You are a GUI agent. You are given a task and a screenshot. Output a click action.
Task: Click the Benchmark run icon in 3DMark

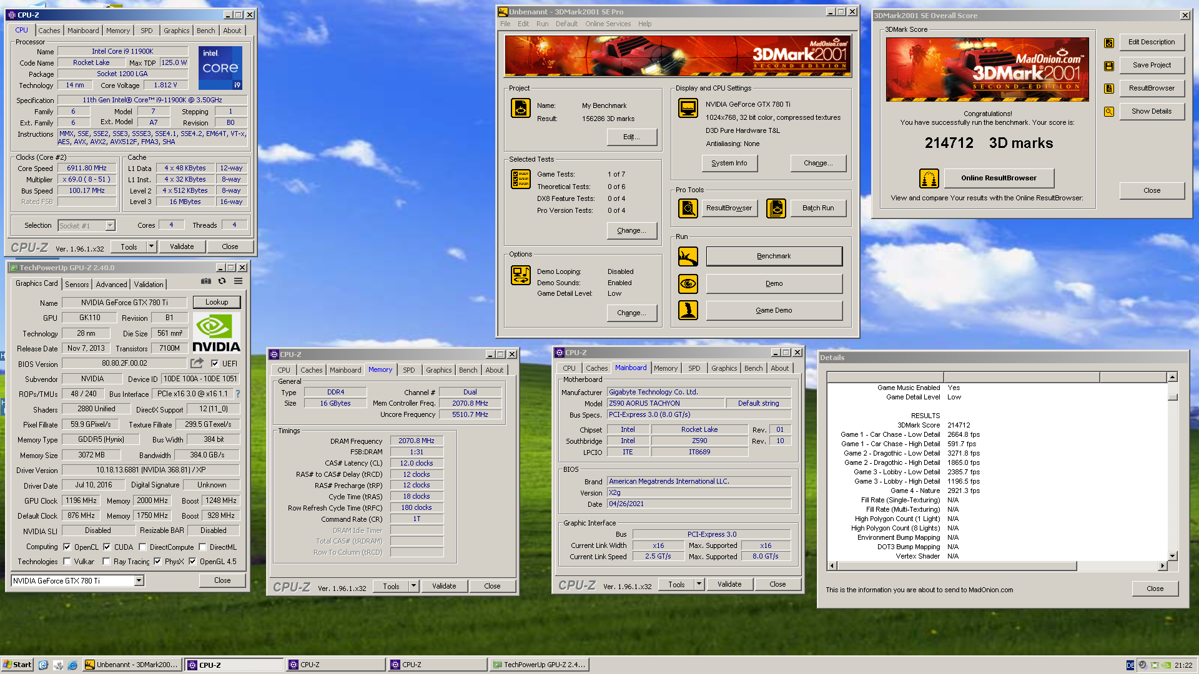pos(688,256)
